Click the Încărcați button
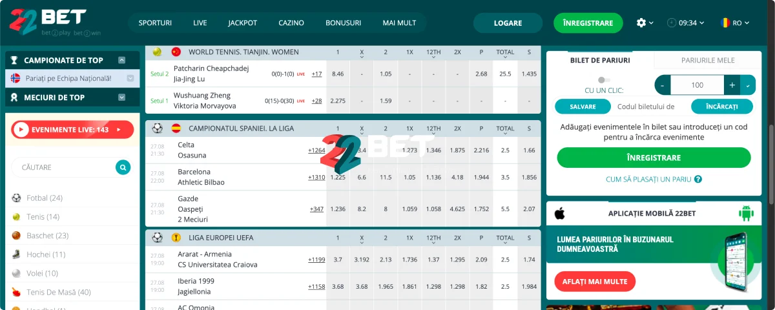775x310 pixels. (x=722, y=107)
